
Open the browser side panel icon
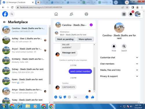coord(133,7)
